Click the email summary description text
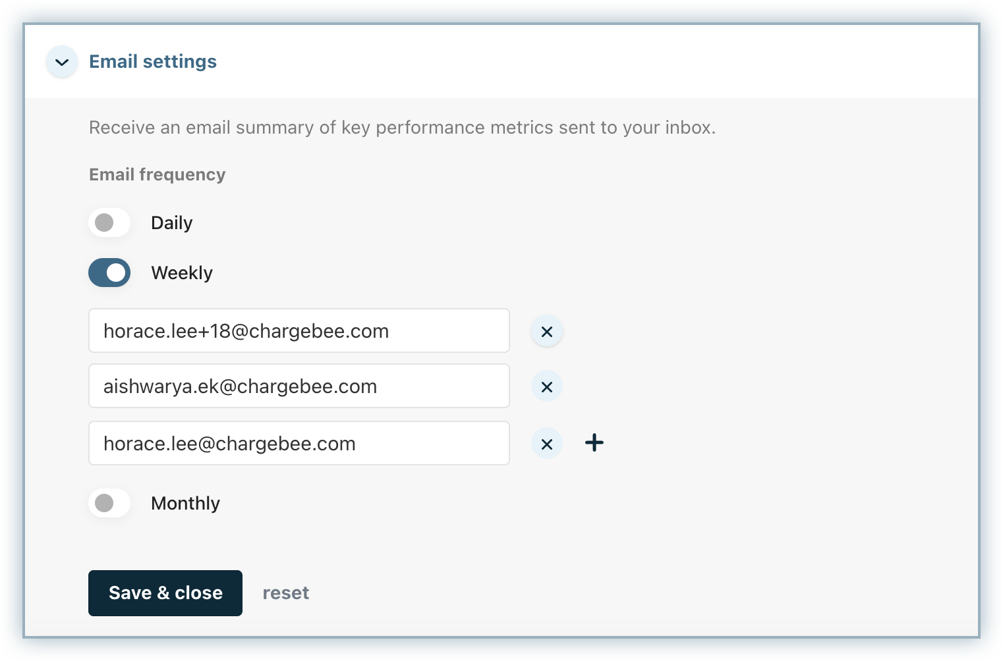1003x661 pixels. point(402,127)
